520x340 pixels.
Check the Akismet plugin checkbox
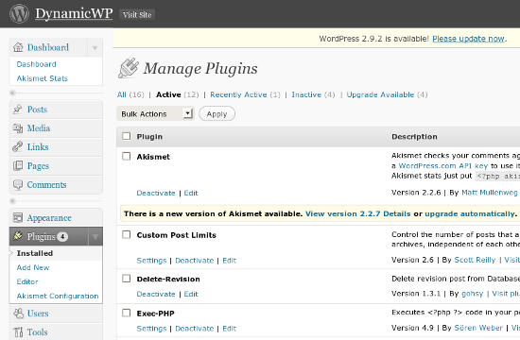pyautogui.click(x=127, y=156)
